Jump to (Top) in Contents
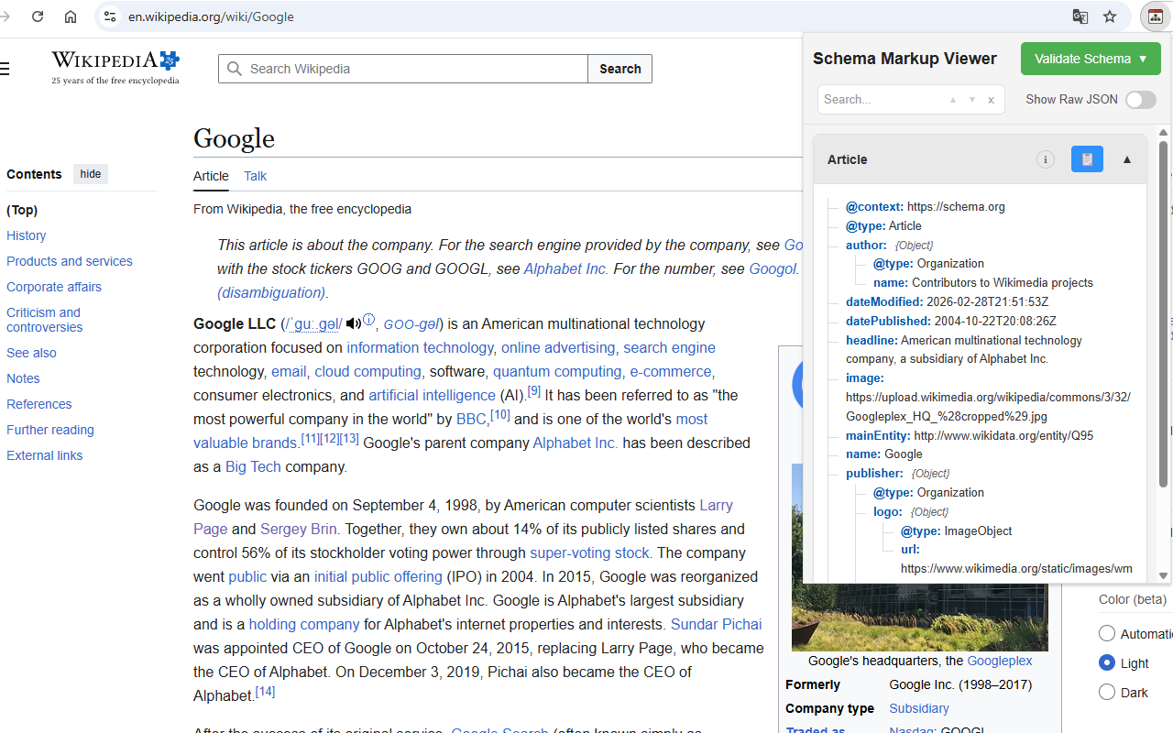The height and width of the screenshot is (733, 1173). click(23, 210)
